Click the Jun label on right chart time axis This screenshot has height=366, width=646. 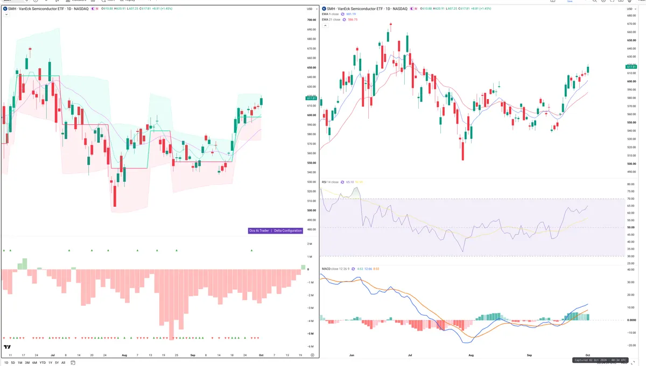(351, 355)
